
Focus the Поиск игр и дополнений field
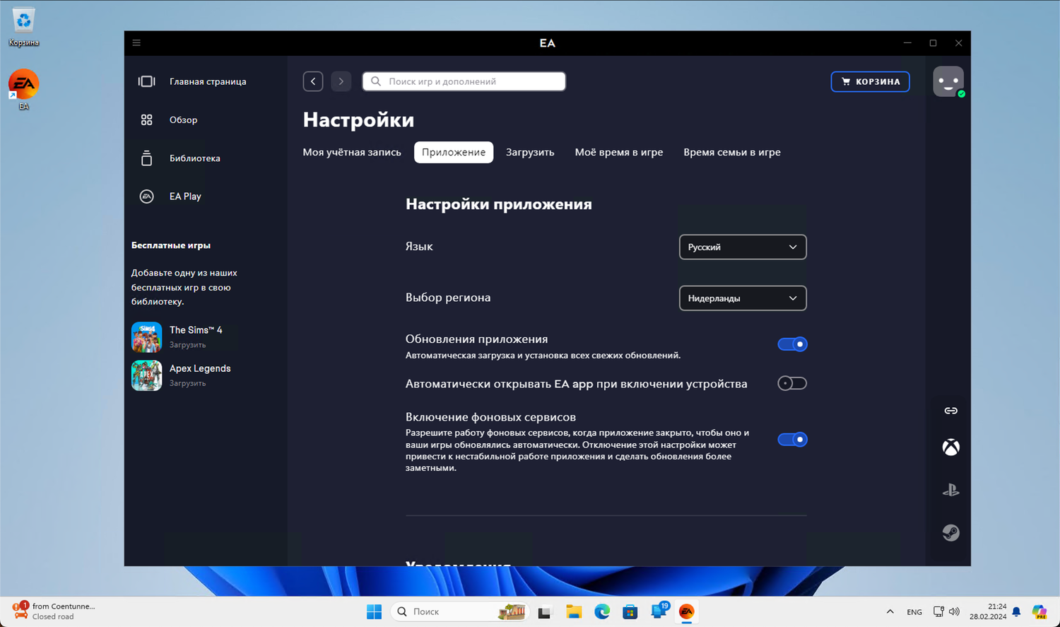(x=464, y=81)
